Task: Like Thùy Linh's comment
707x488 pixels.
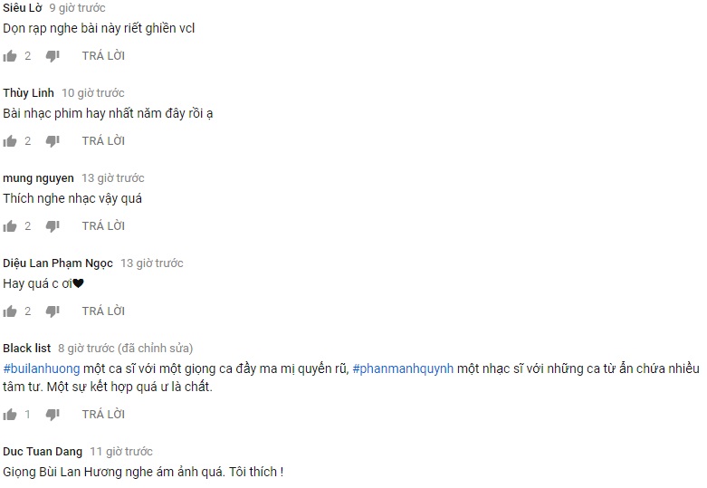Action: click(x=9, y=141)
